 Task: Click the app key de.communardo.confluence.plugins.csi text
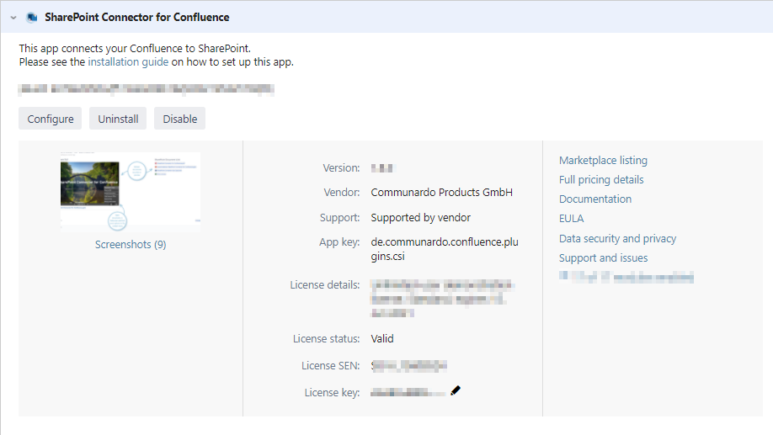point(444,250)
